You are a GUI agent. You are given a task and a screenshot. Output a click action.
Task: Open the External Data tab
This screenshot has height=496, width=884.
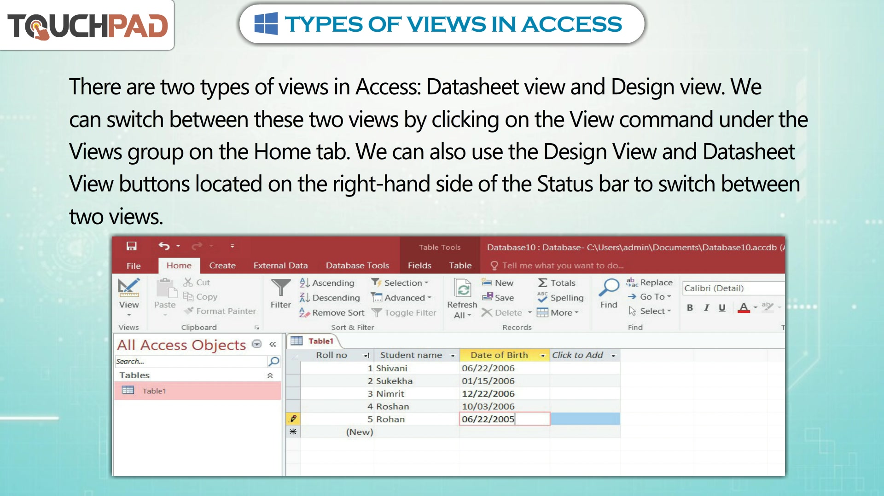[x=280, y=265]
